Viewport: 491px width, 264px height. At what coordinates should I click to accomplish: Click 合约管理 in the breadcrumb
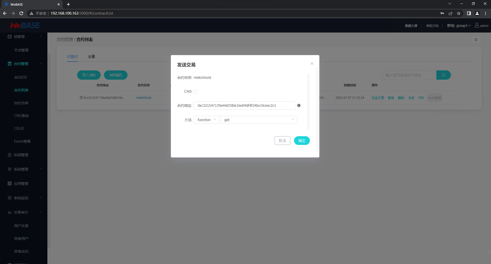point(65,39)
